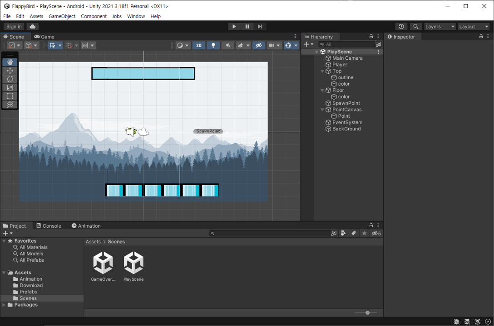
Task: Open the Window menu
Action: coord(136,16)
